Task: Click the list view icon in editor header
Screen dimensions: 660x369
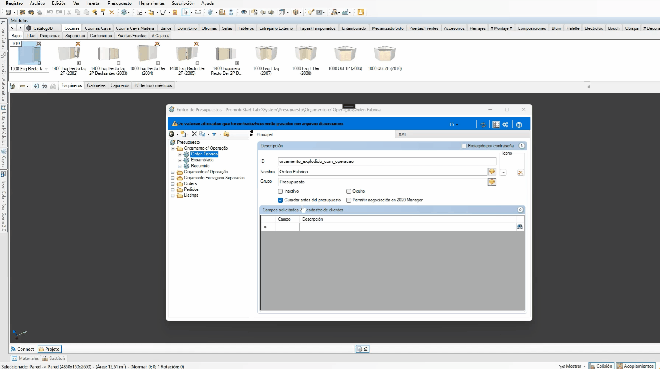Action: coord(496,125)
